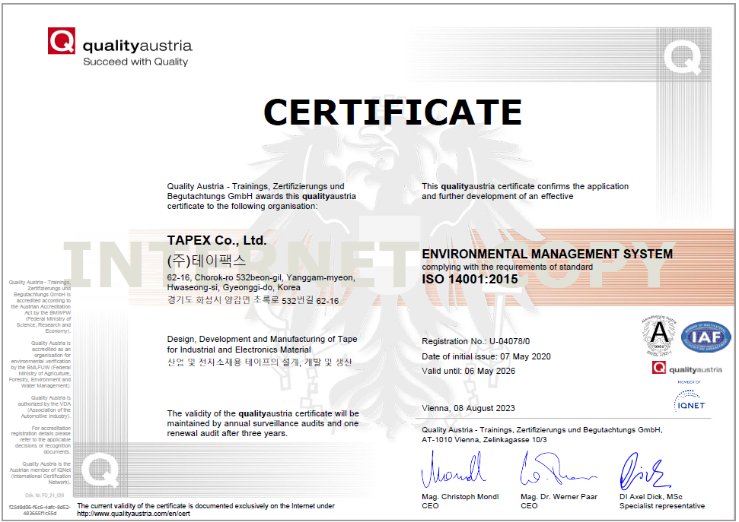This screenshot has height=522, width=739.
Task: Click Christoph Mondl's blue signature
Action: [454, 470]
